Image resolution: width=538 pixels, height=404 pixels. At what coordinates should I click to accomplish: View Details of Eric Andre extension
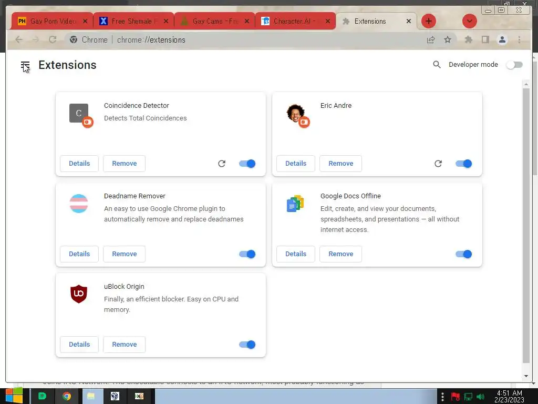coord(296,164)
